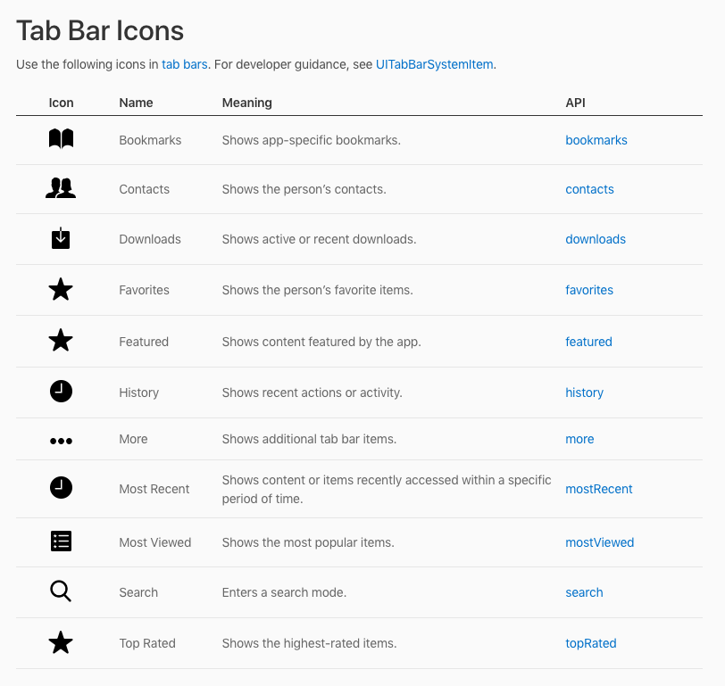Open the bookmarks API link
The height and width of the screenshot is (686, 725).
[x=596, y=140]
